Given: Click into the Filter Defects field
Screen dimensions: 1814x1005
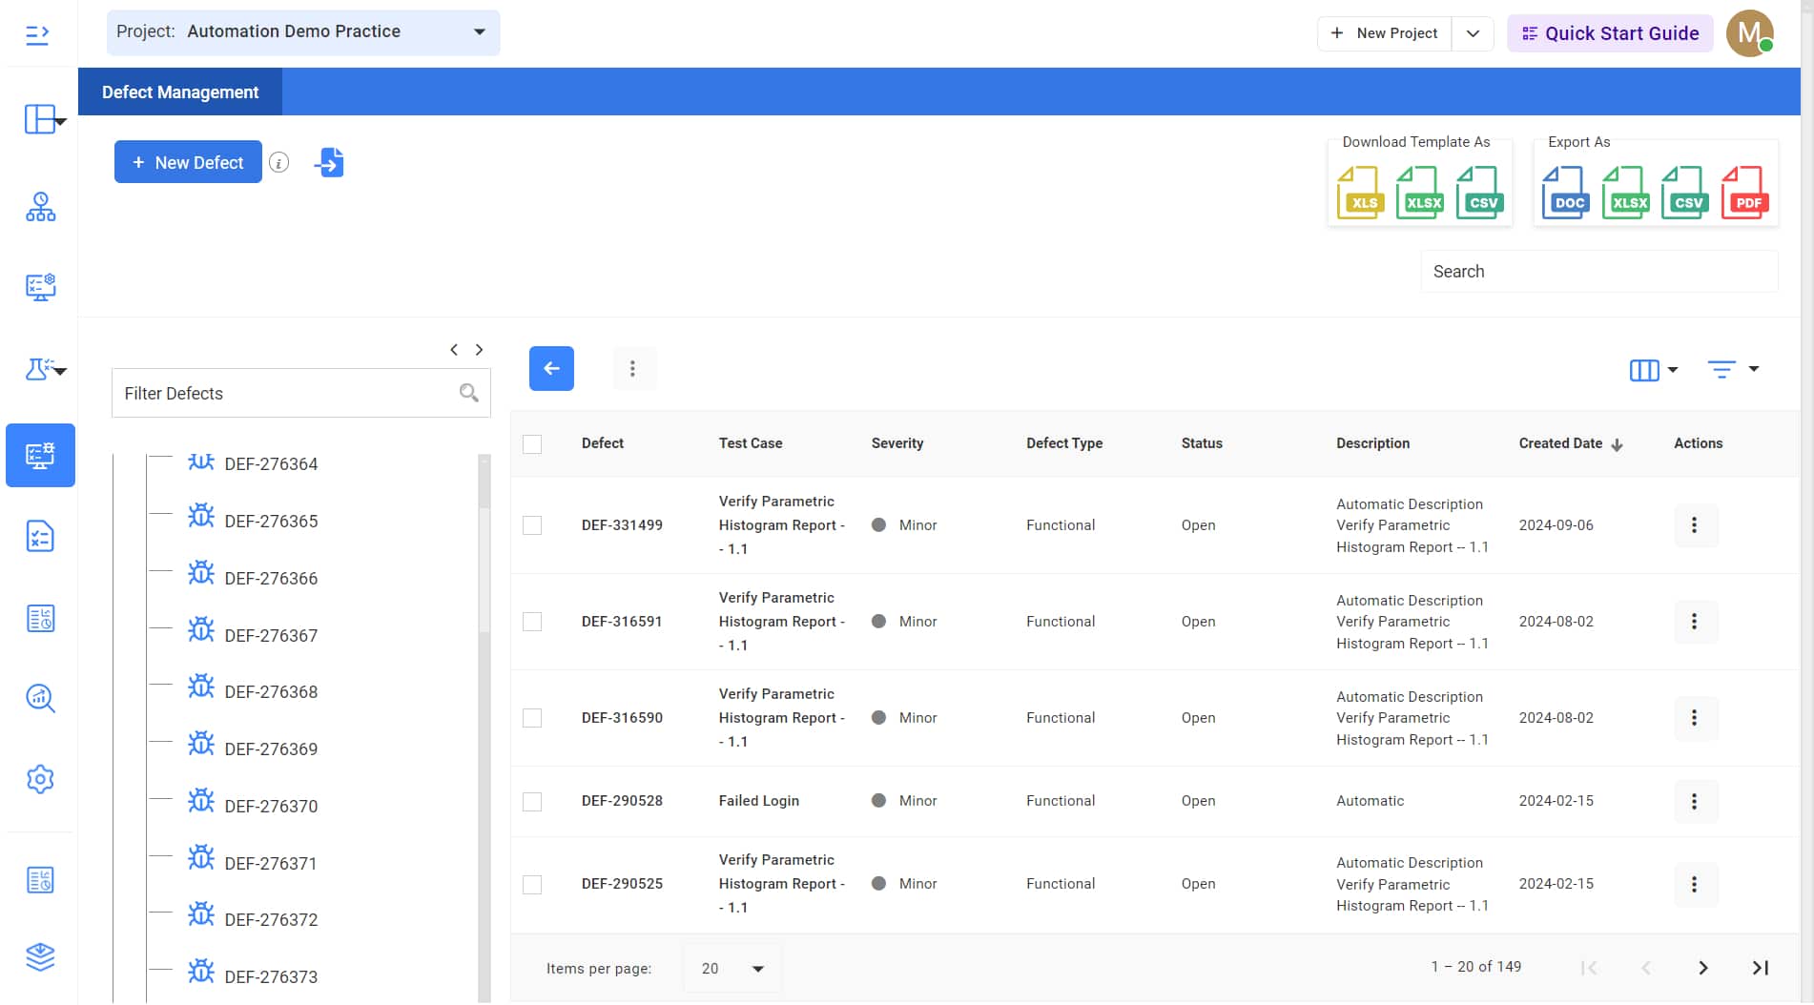Looking at the screenshot, I should [286, 394].
